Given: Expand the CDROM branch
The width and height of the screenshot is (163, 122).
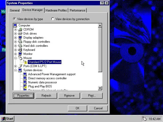Looking at the screenshot, I should point(15,29).
